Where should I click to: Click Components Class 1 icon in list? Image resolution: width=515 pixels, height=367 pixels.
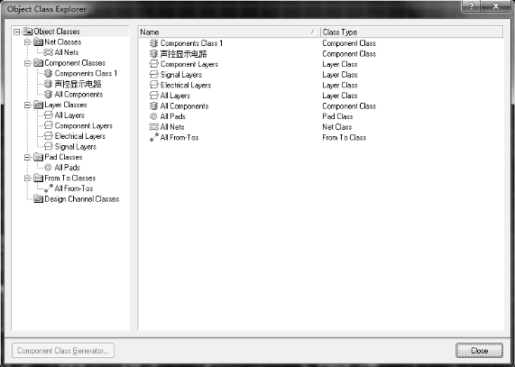click(153, 43)
